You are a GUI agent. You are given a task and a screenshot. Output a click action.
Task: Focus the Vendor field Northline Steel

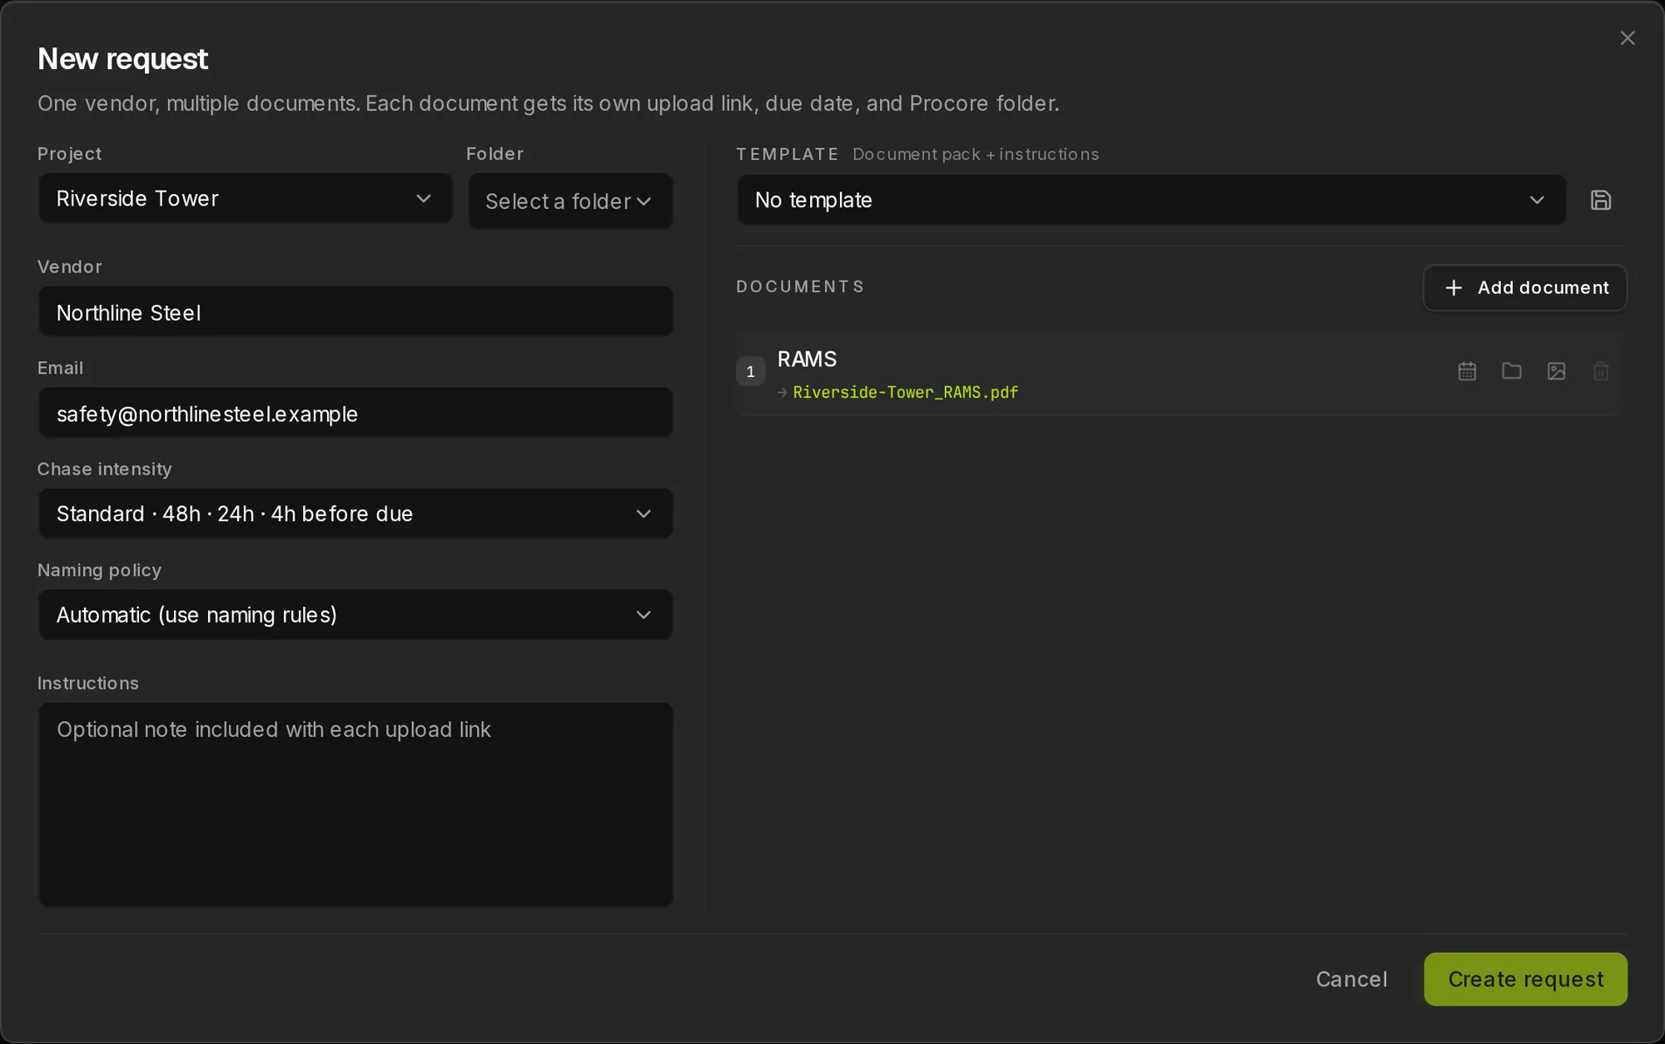click(x=355, y=312)
